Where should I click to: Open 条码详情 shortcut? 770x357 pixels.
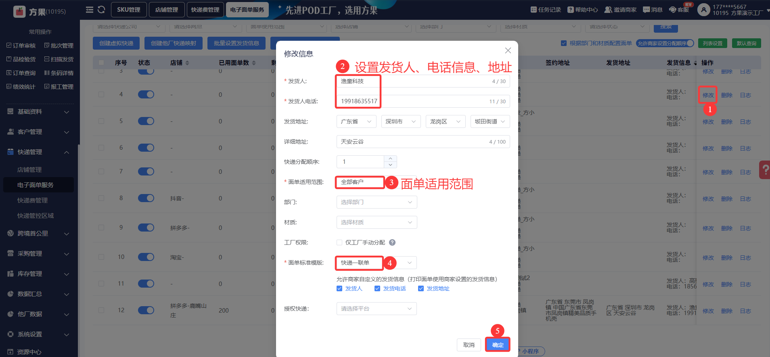coord(59,73)
